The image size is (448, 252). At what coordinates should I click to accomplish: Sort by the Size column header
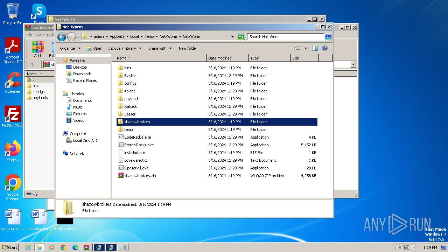[304, 58]
